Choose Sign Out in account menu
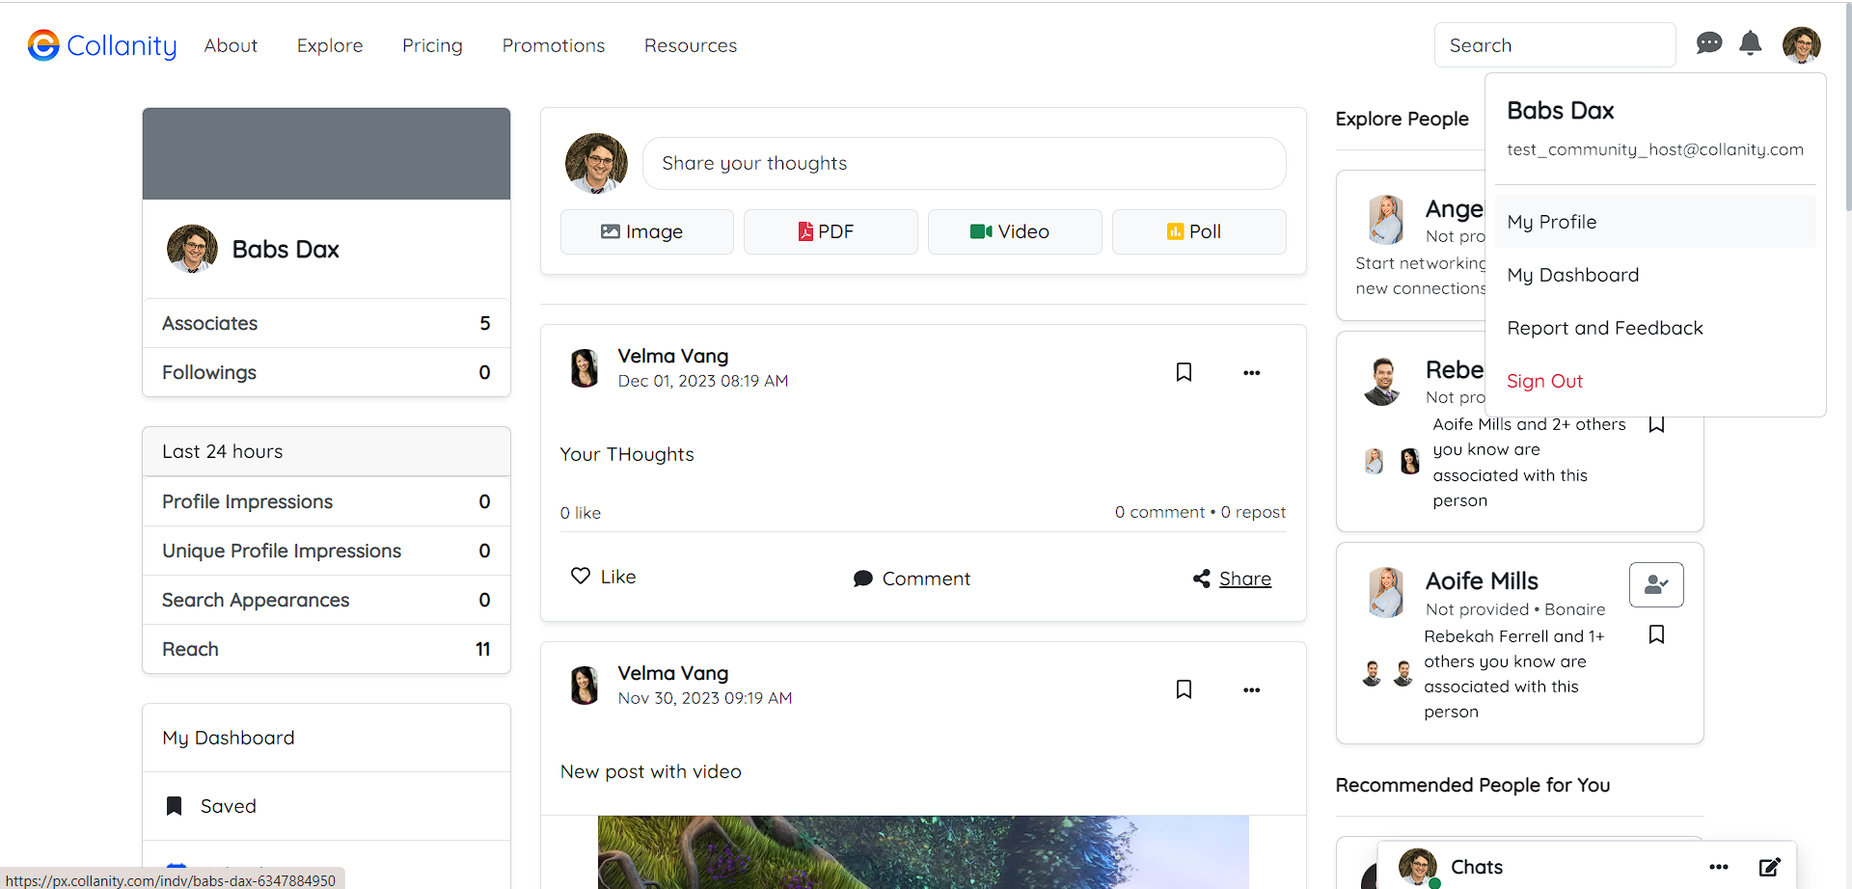The image size is (1852, 889). [x=1544, y=381]
